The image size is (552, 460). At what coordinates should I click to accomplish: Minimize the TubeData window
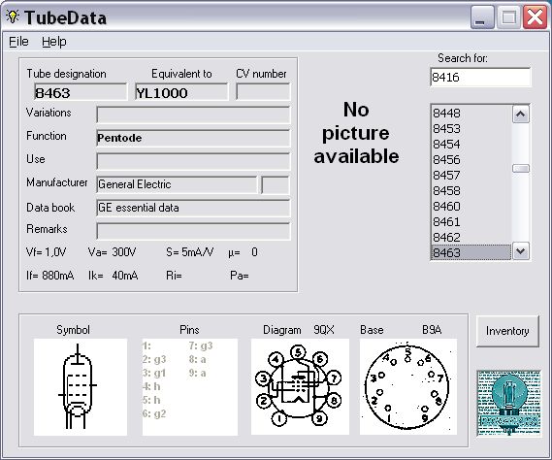click(x=482, y=17)
